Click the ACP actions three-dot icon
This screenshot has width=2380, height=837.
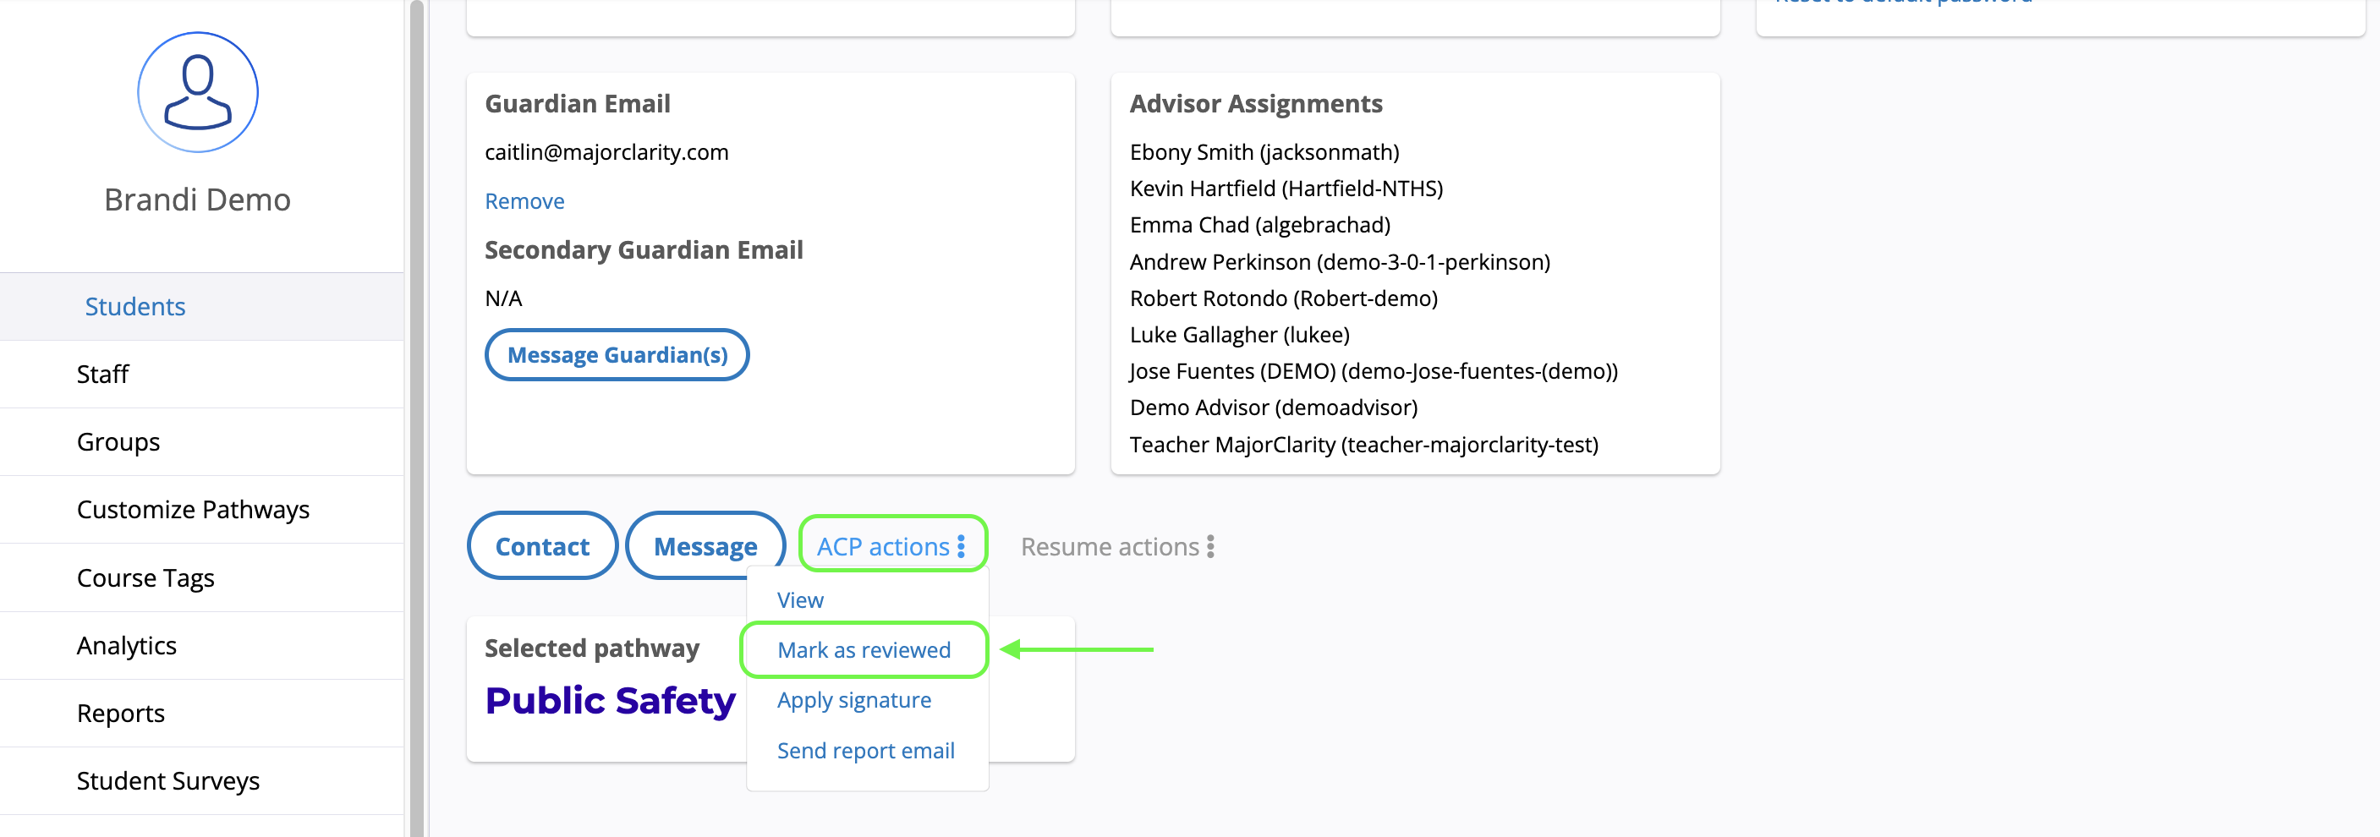pyautogui.click(x=962, y=547)
